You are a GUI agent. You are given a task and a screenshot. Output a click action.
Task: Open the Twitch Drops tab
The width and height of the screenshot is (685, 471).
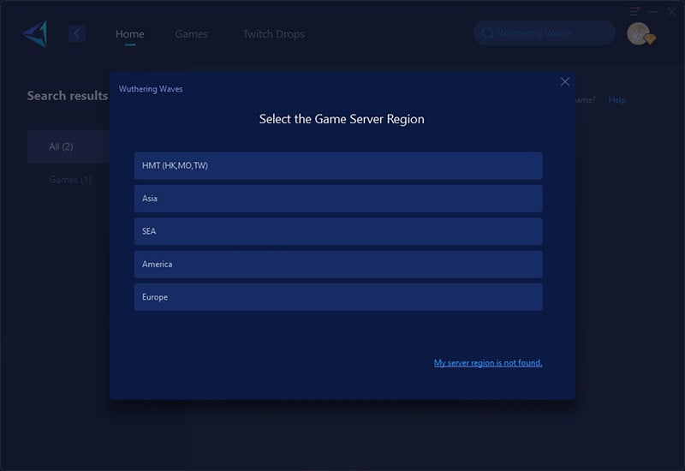(273, 34)
